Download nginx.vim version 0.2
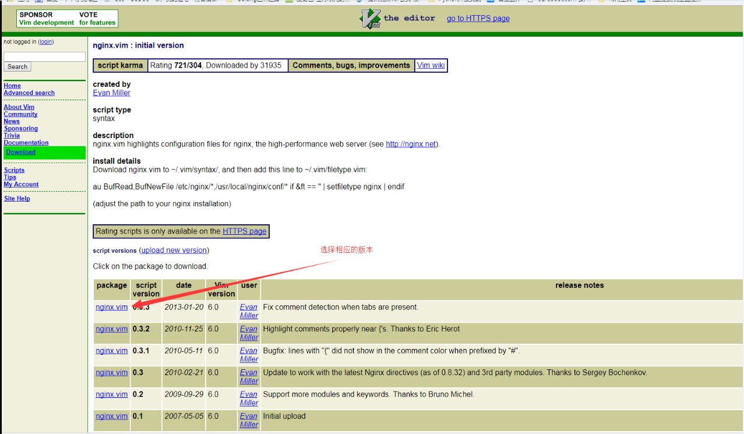744x434 pixels. tap(111, 394)
